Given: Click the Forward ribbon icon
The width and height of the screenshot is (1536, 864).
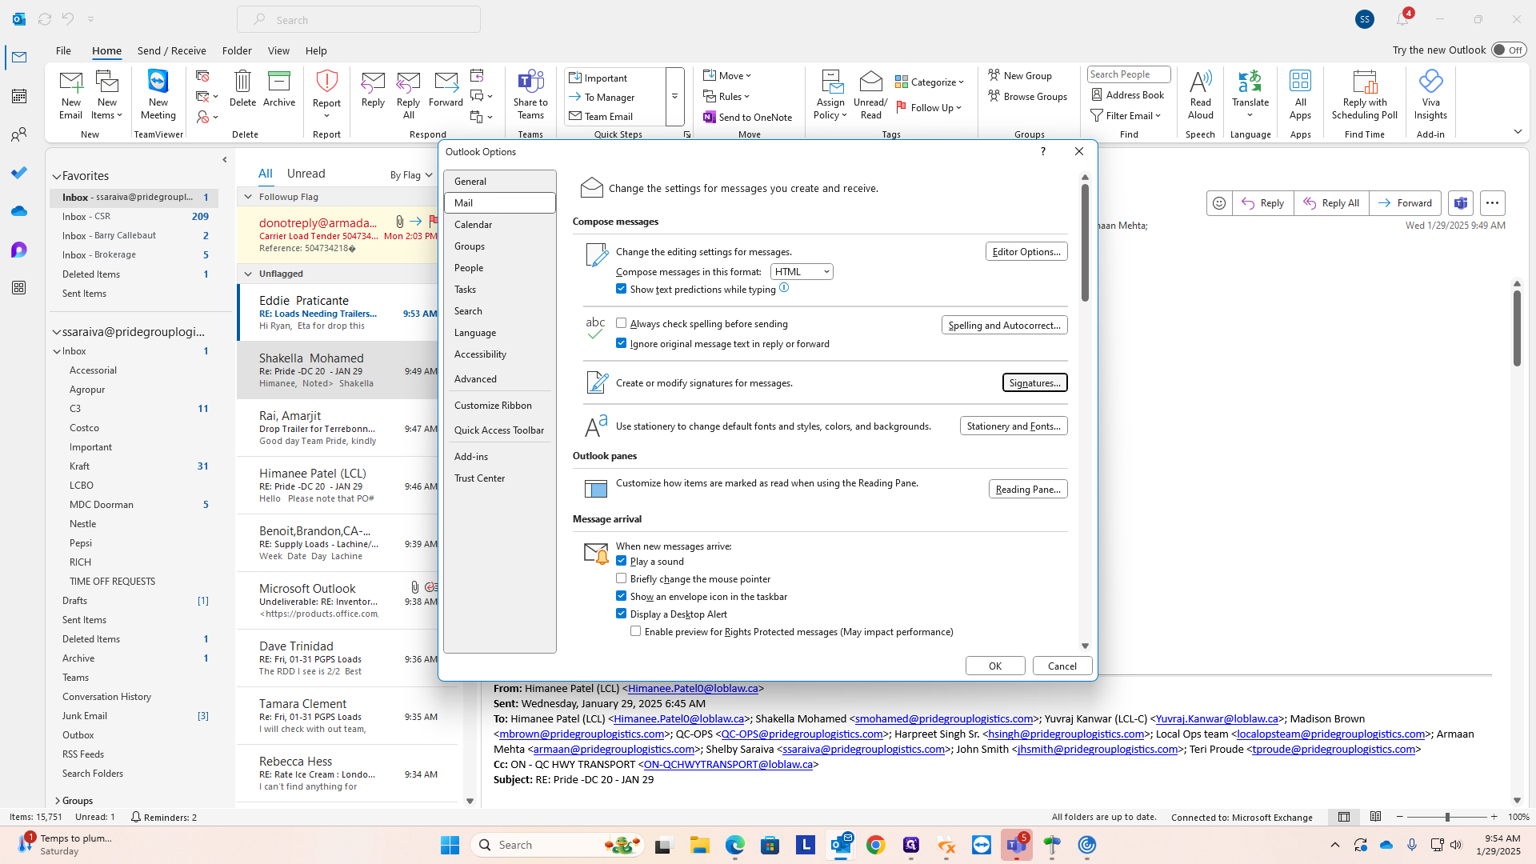Looking at the screenshot, I should click(446, 88).
